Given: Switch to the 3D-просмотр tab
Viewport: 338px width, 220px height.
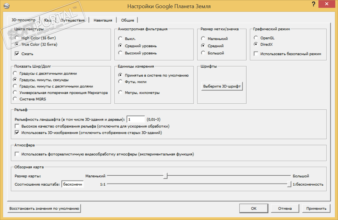Looking at the screenshot, I should pyautogui.click(x=23, y=20).
